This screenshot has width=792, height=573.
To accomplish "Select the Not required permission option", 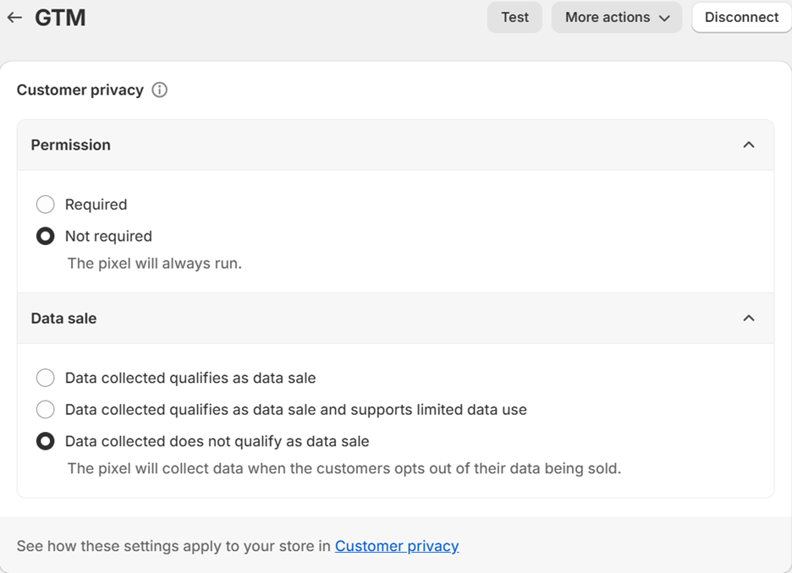I will tap(46, 236).
